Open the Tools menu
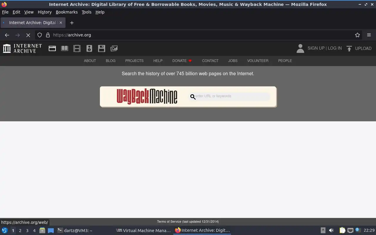The width and height of the screenshot is (376, 235). [87, 12]
